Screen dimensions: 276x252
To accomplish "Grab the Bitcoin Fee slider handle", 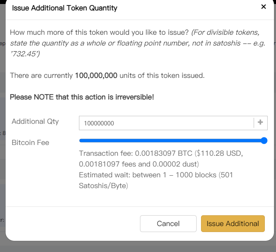I will pos(264,141).
